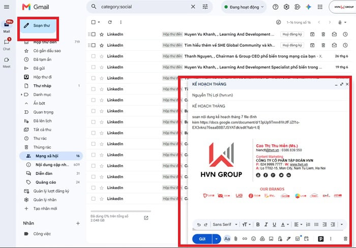Viewport: 356px width, 248px height.
Task: Tick checkbox for the Tìm hiểu thêm về SHE email
Action: (x=93, y=45)
